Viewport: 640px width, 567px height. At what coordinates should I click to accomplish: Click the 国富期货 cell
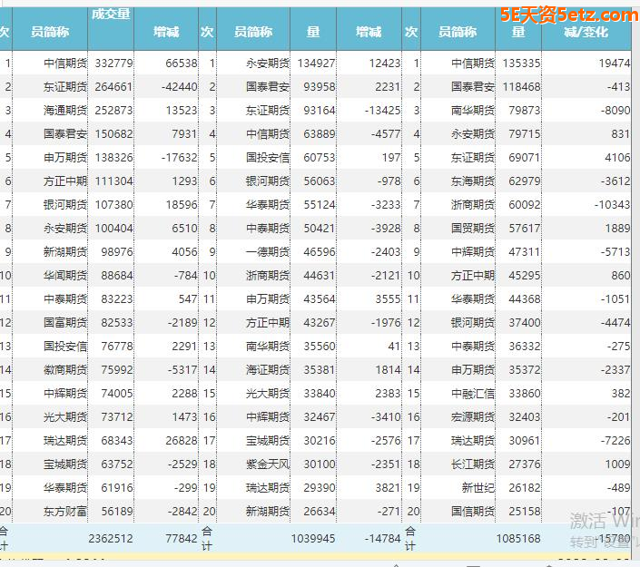point(65,323)
